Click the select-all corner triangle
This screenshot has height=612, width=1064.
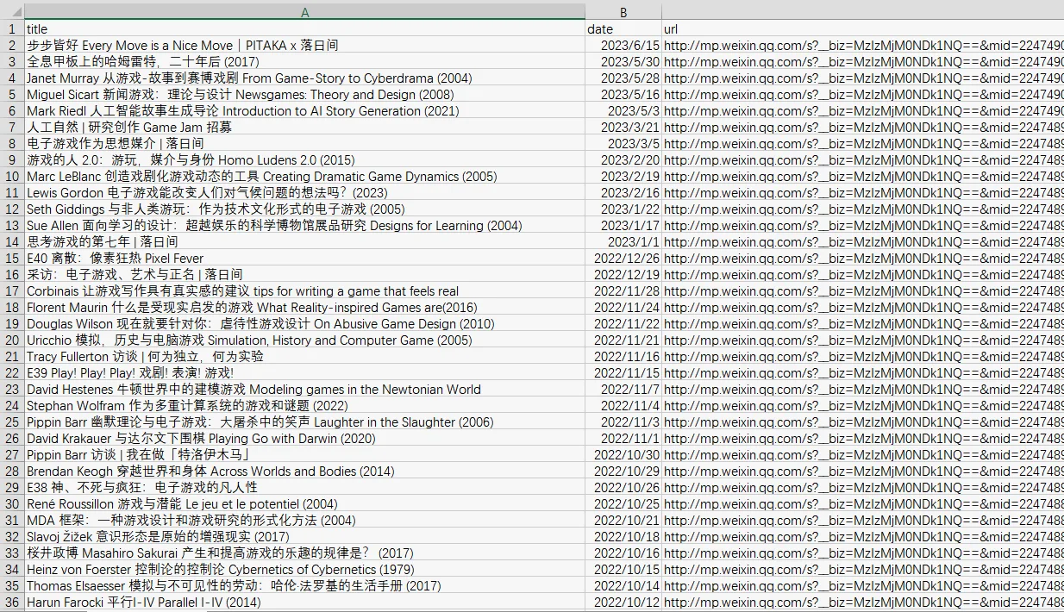point(12,12)
